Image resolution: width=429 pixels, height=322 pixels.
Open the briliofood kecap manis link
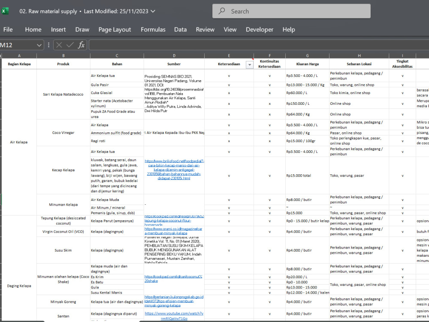(x=174, y=170)
